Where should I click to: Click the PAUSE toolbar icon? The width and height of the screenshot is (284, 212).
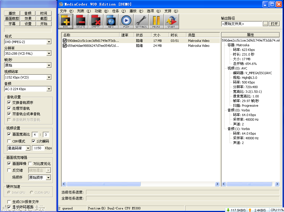[156, 21]
